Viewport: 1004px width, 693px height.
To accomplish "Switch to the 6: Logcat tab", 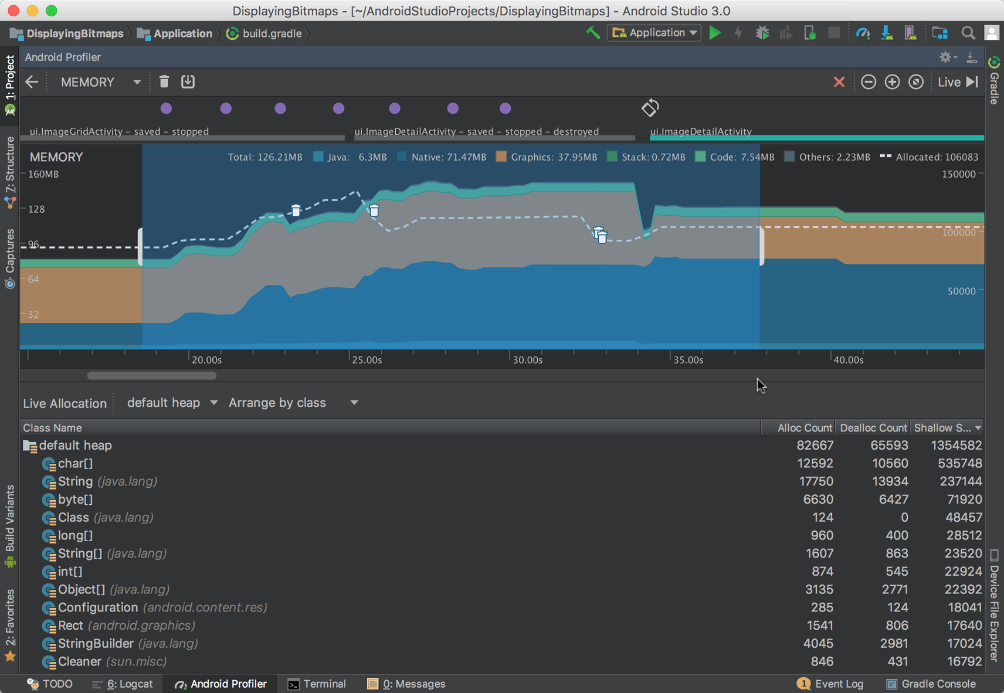I will tap(123, 684).
